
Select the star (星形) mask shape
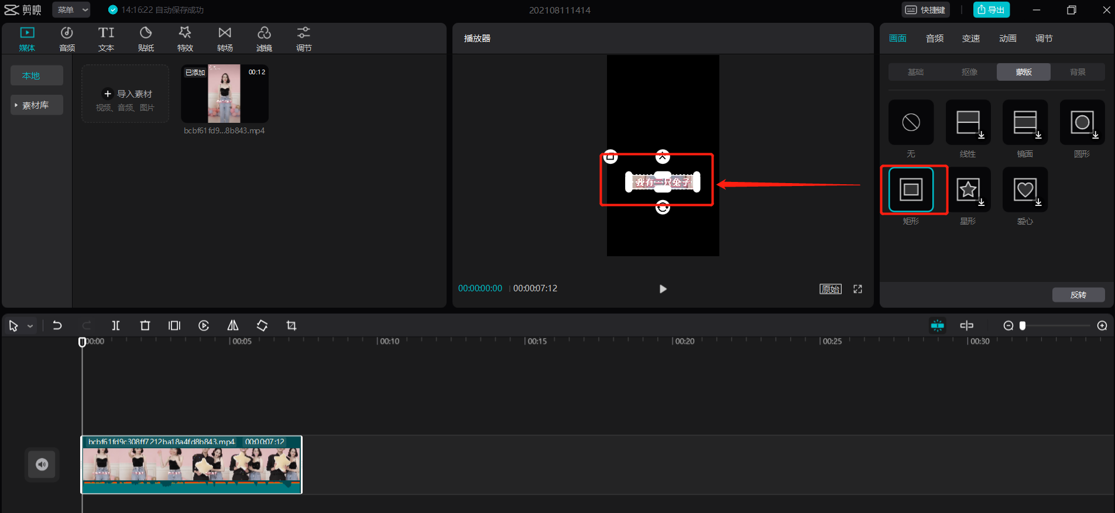pyautogui.click(x=968, y=190)
